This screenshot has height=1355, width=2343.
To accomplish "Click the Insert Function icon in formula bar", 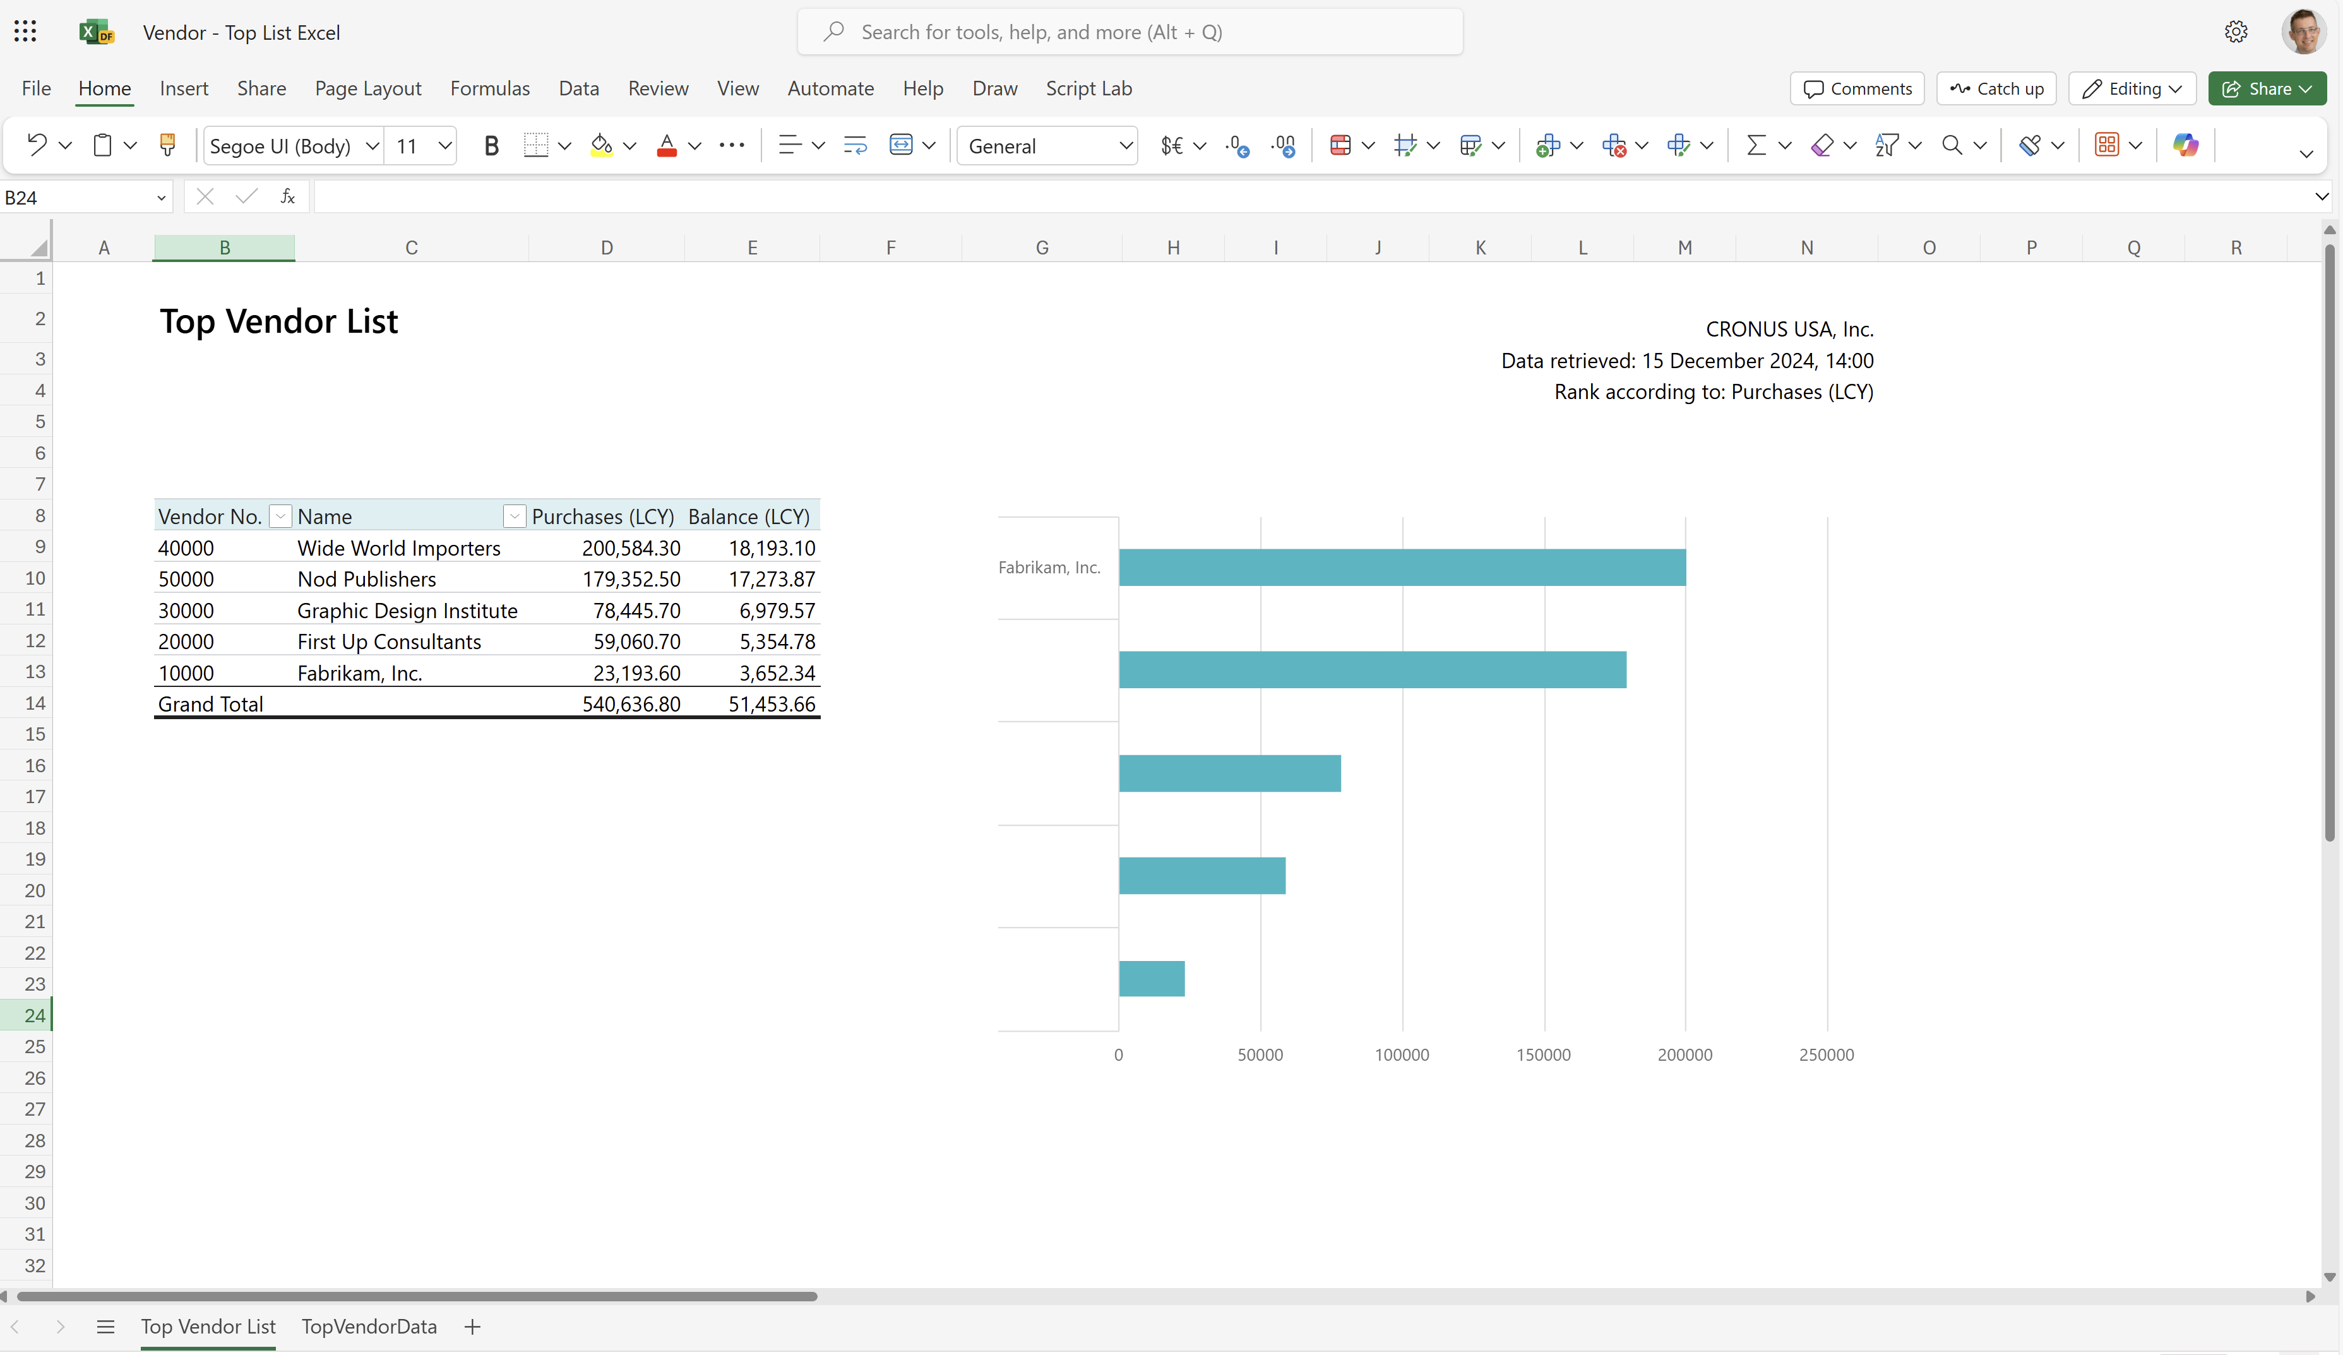I will point(289,197).
